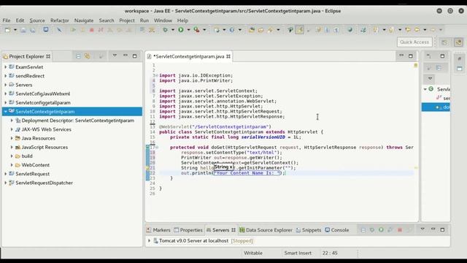Screen dimensions: 467x263
Task: Stop the server with the red square icon
Action: tap(400, 230)
